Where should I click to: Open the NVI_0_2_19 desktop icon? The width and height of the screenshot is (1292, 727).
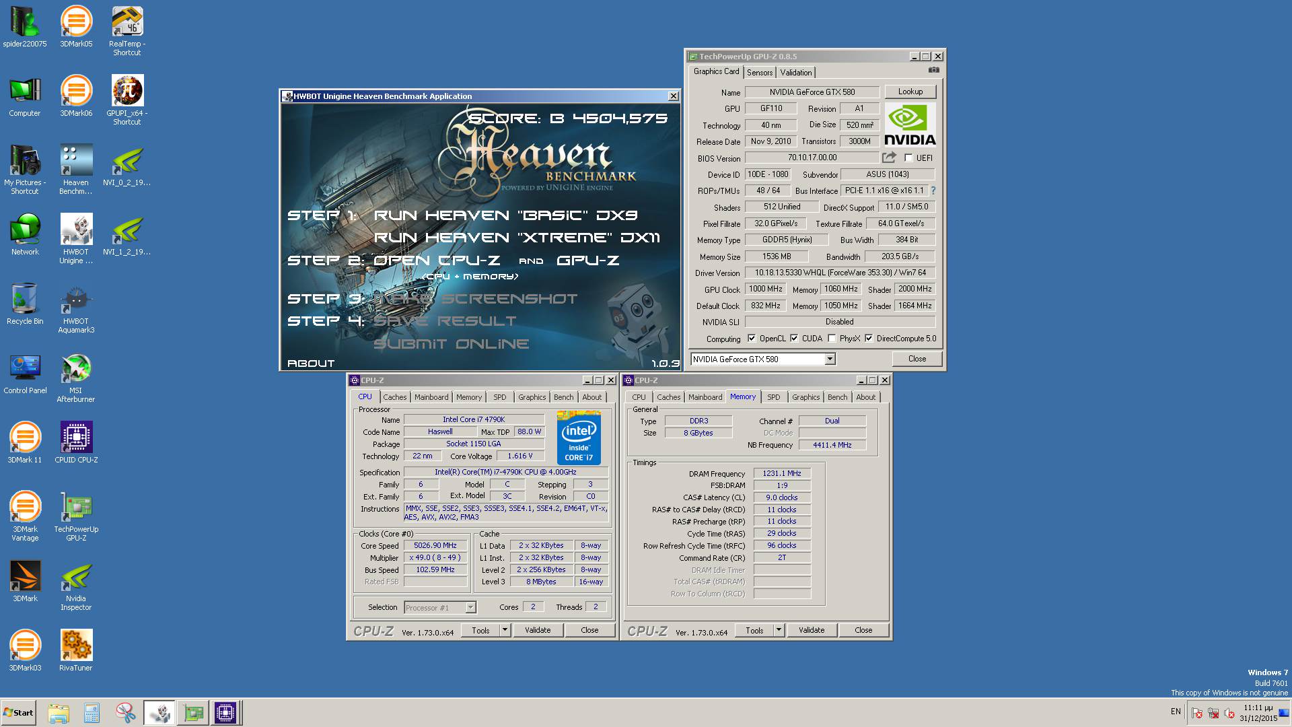[x=127, y=166]
